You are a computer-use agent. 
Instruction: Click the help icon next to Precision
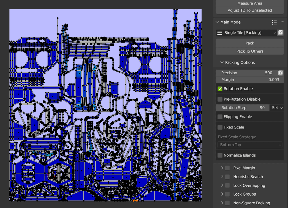point(280,73)
